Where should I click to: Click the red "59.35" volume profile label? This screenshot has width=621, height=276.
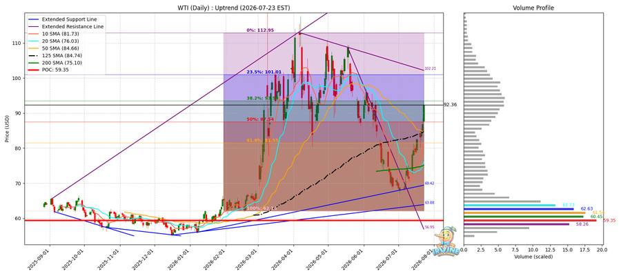[x=609, y=220]
